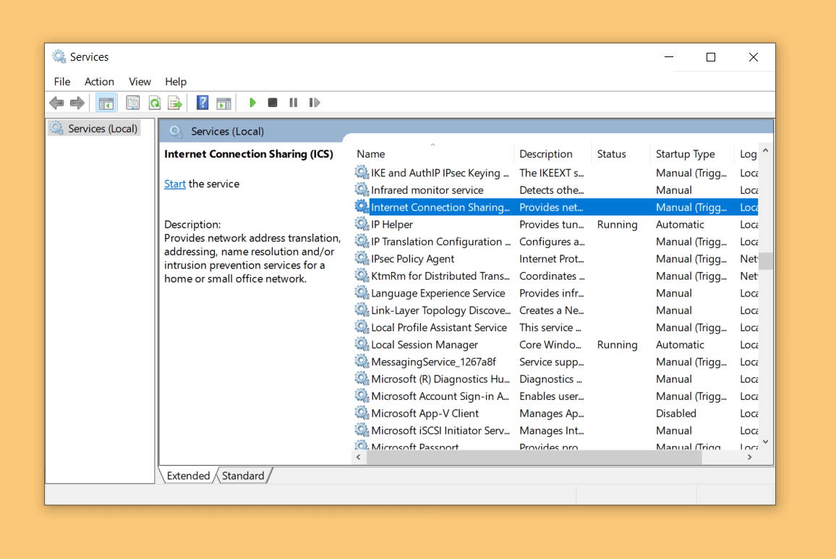Click the vertical scrollbar up arrow
Viewport: 836px width, 559px height.
(x=766, y=151)
